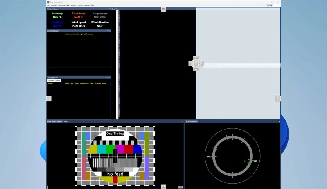Select the Circle of Doom tab

coord(190,121)
